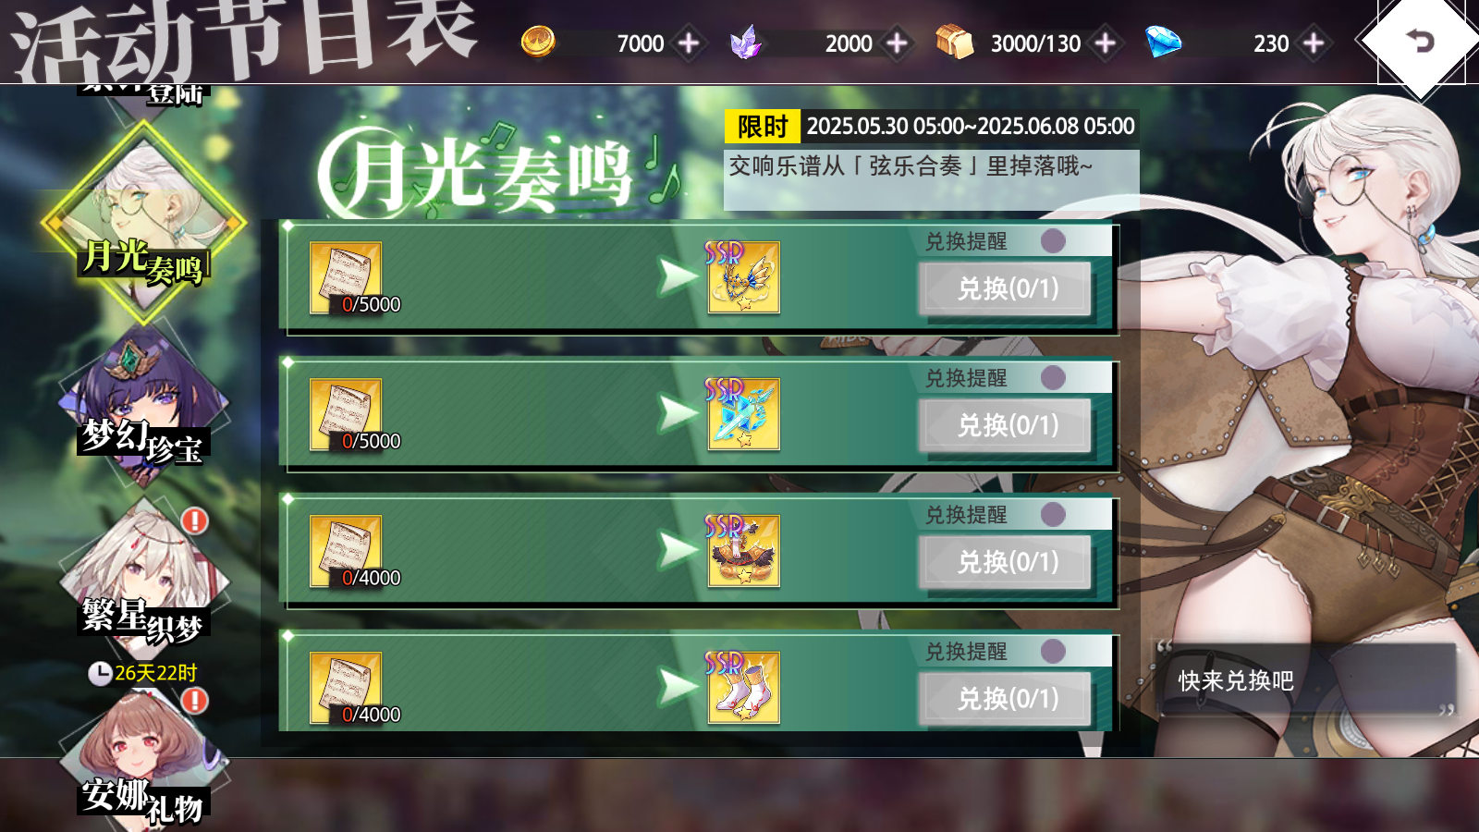
Task: Toggle 兑换提醒 for the fourth exchange row
Action: pyautogui.click(x=1053, y=652)
